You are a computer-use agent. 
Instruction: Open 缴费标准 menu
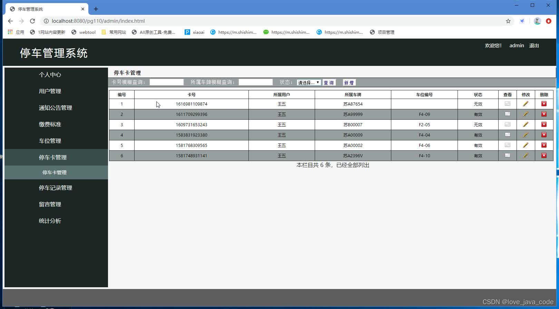click(x=50, y=124)
